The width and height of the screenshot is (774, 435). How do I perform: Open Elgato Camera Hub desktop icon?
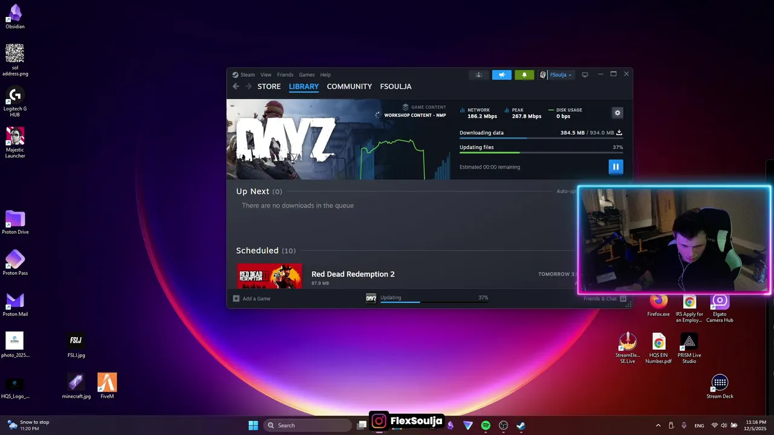coord(720,308)
